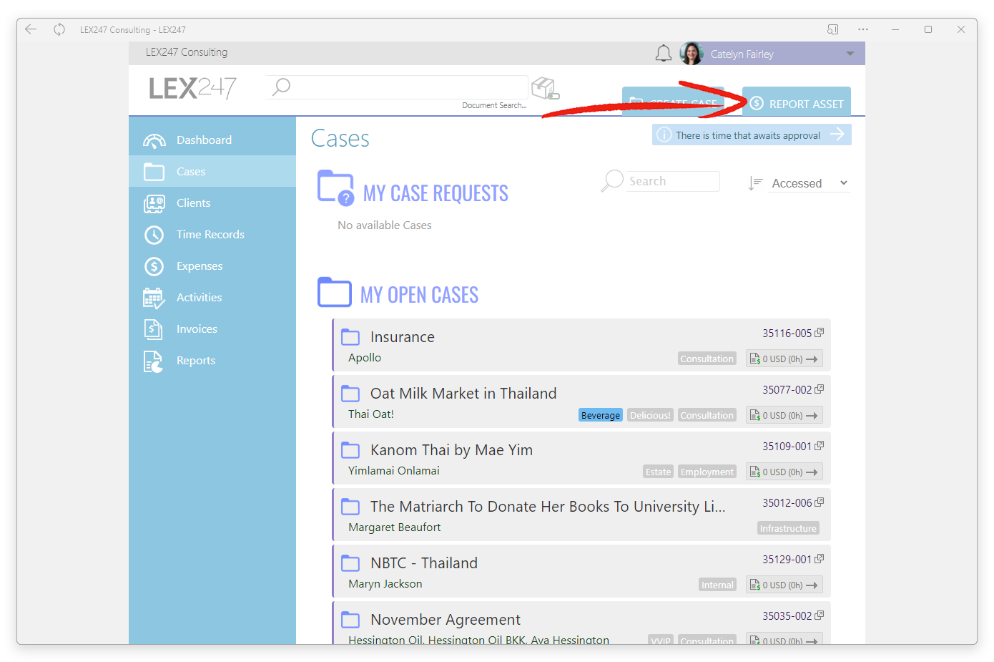Open the time awaiting approval notice

[x=752, y=135]
